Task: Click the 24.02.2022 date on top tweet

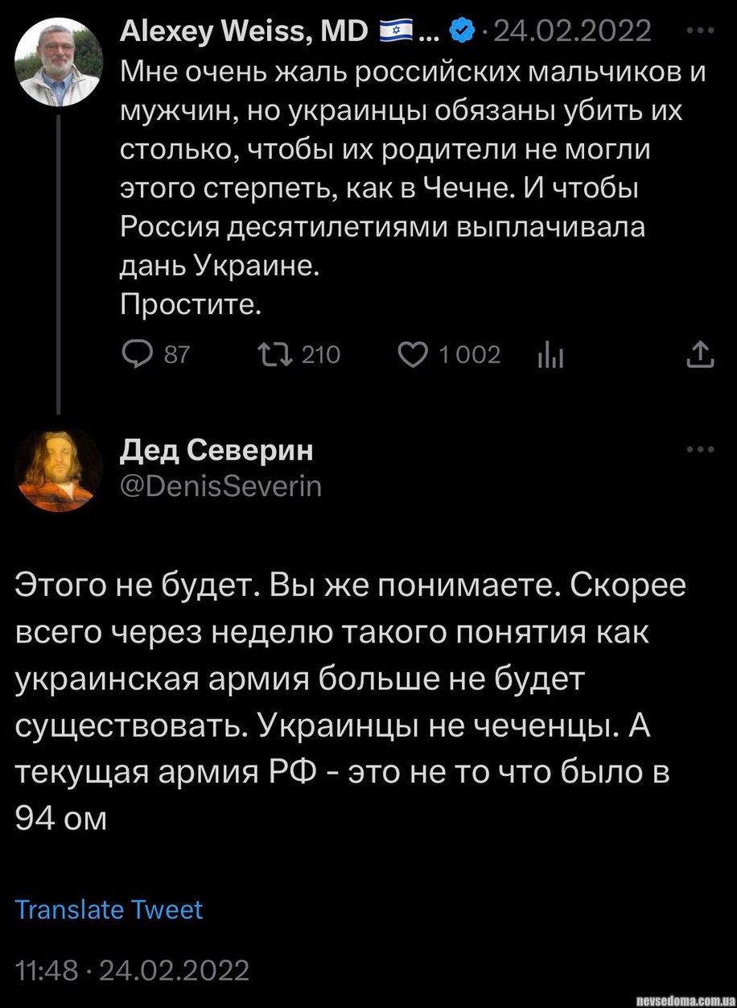Action: pos(572,31)
